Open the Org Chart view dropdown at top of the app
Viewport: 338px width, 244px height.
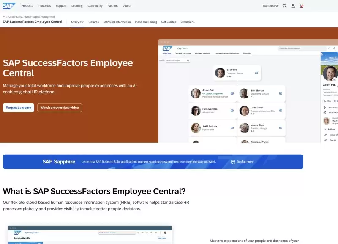point(183,47)
